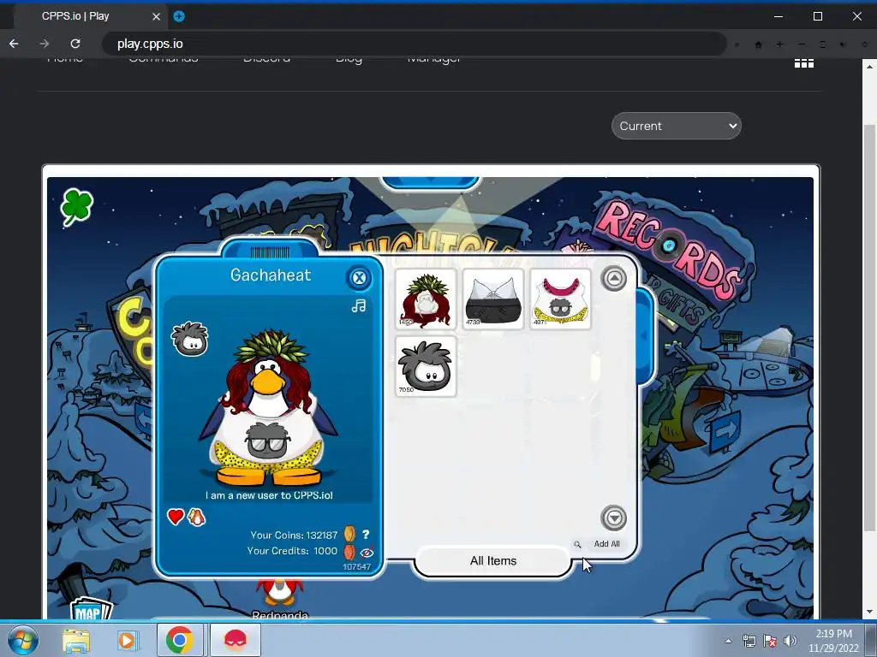Select the gray puffle item 7050

(x=426, y=367)
